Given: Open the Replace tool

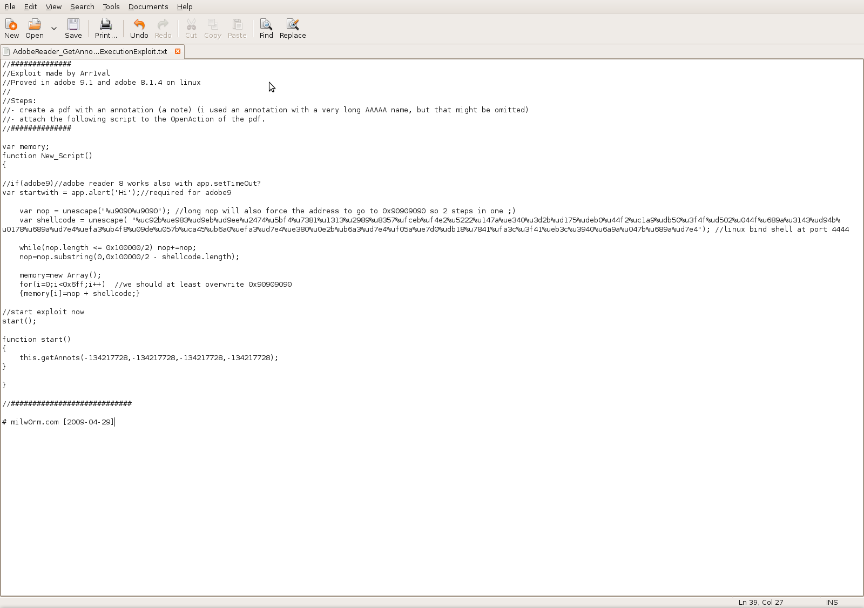Looking at the screenshot, I should [x=293, y=29].
